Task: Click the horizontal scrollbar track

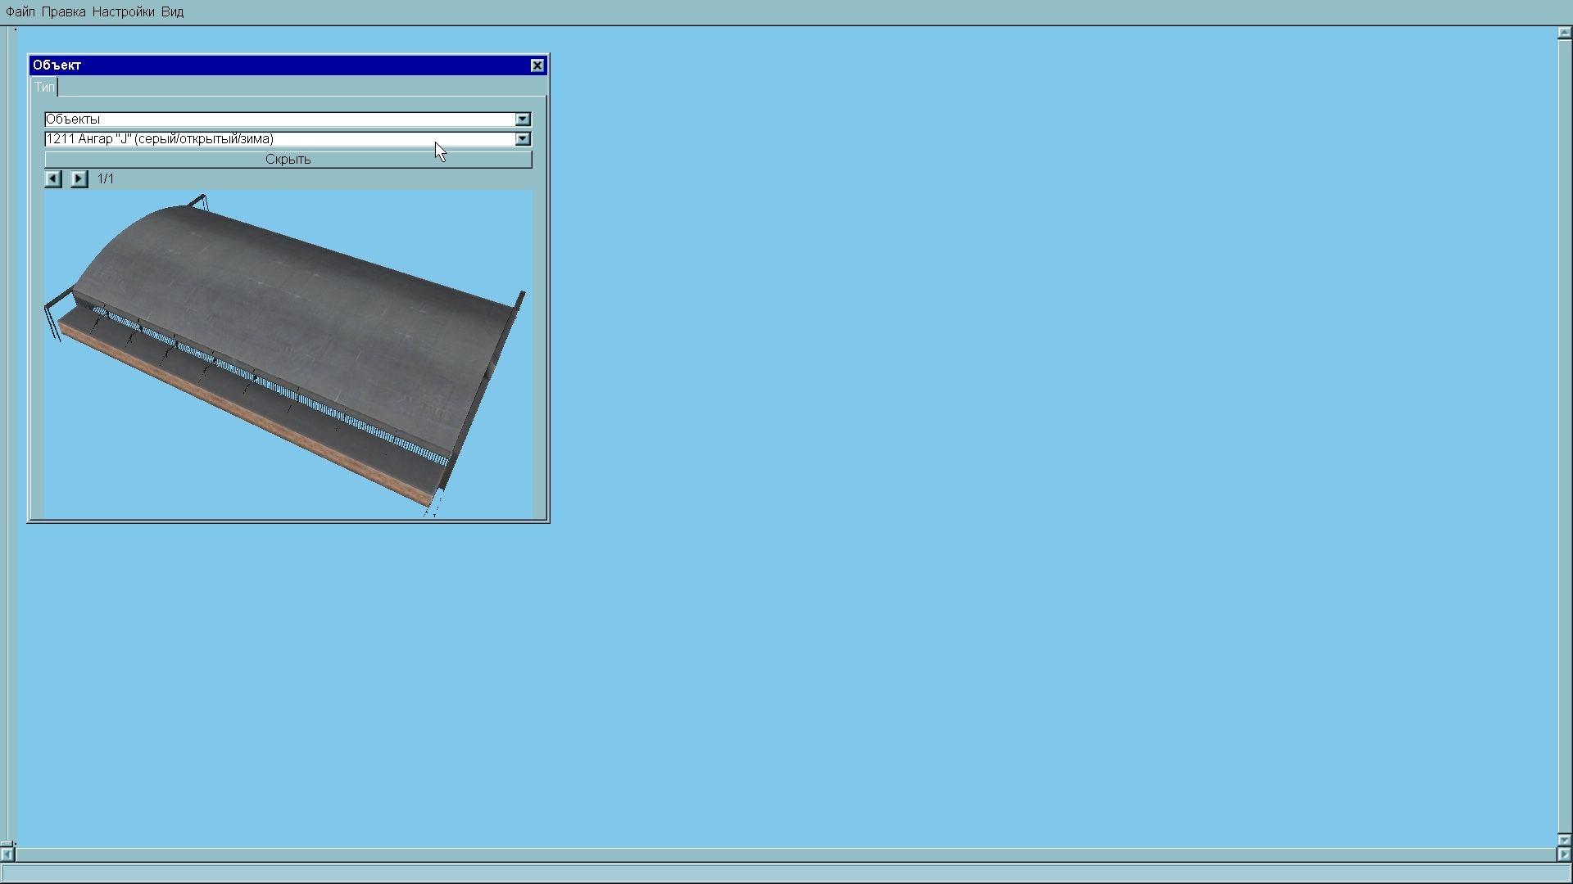Action: point(786,855)
